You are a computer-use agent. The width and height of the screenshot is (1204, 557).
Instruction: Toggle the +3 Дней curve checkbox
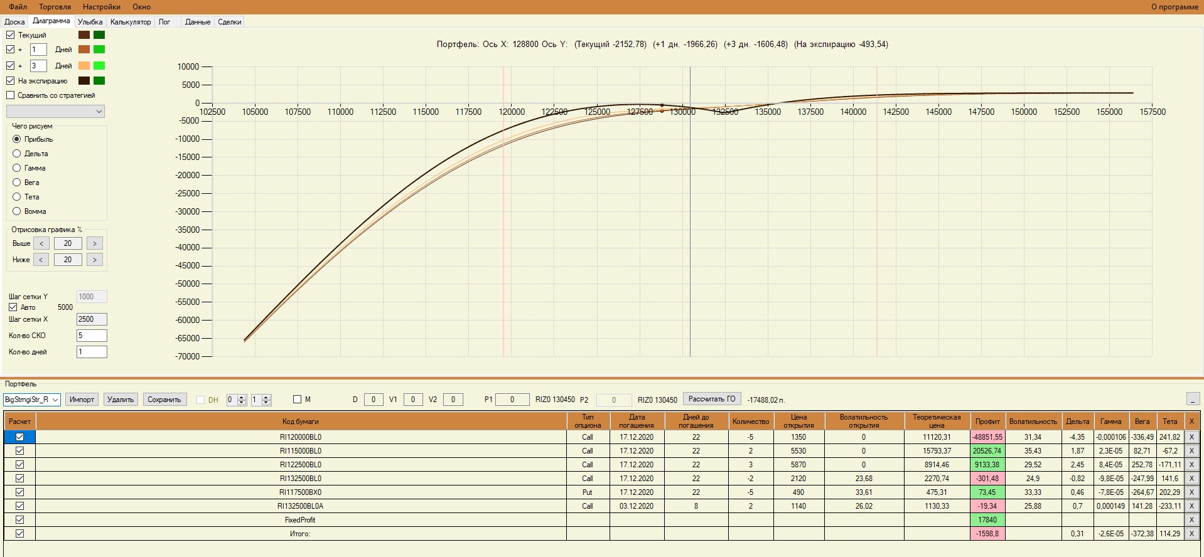(x=11, y=66)
